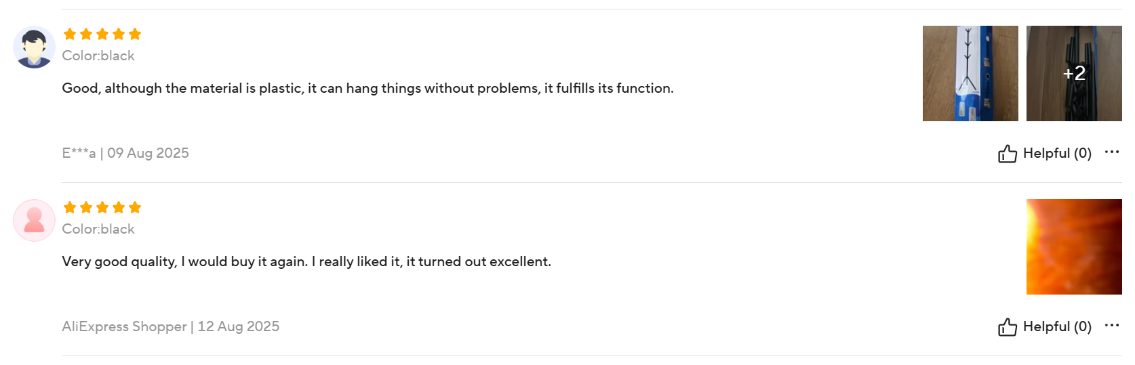Mark the 09 Aug 2025 review as Helpful
Image resolution: width=1135 pixels, height=365 pixels.
(1045, 154)
